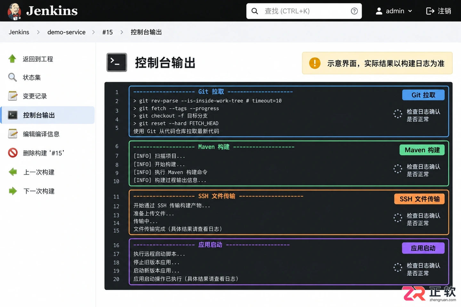
Task: Expand breadcrumb chevron after Jenkins
Action: click(x=38, y=32)
